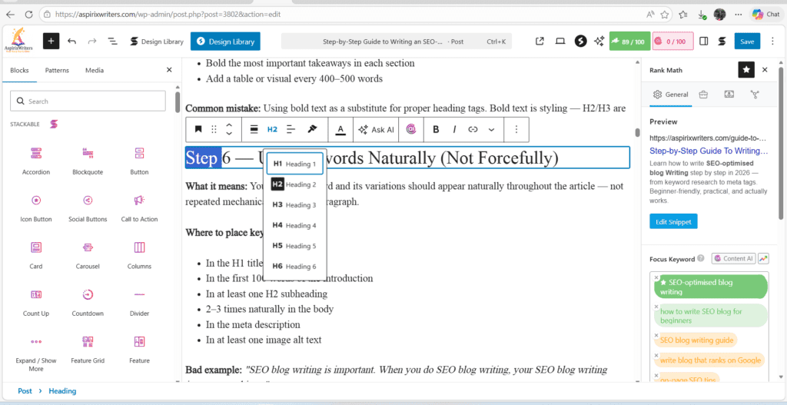Toggle the H2 heading level dropdown
787x405 pixels.
pyautogui.click(x=272, y=129)
